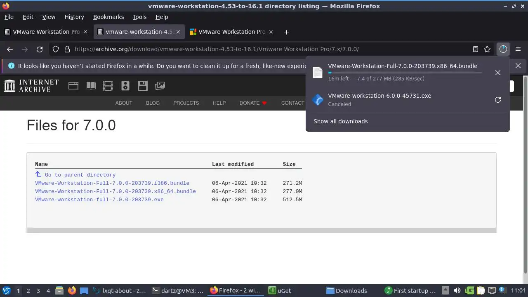The width and height of the screenshot is (528, 297).
Task: Switch to virtual desktop 2
Action: [x=28, y=290]
